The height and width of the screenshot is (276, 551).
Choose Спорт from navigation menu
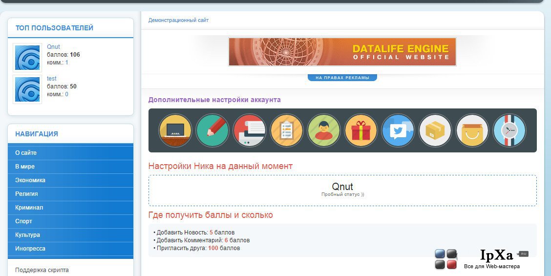click(71, 221)
